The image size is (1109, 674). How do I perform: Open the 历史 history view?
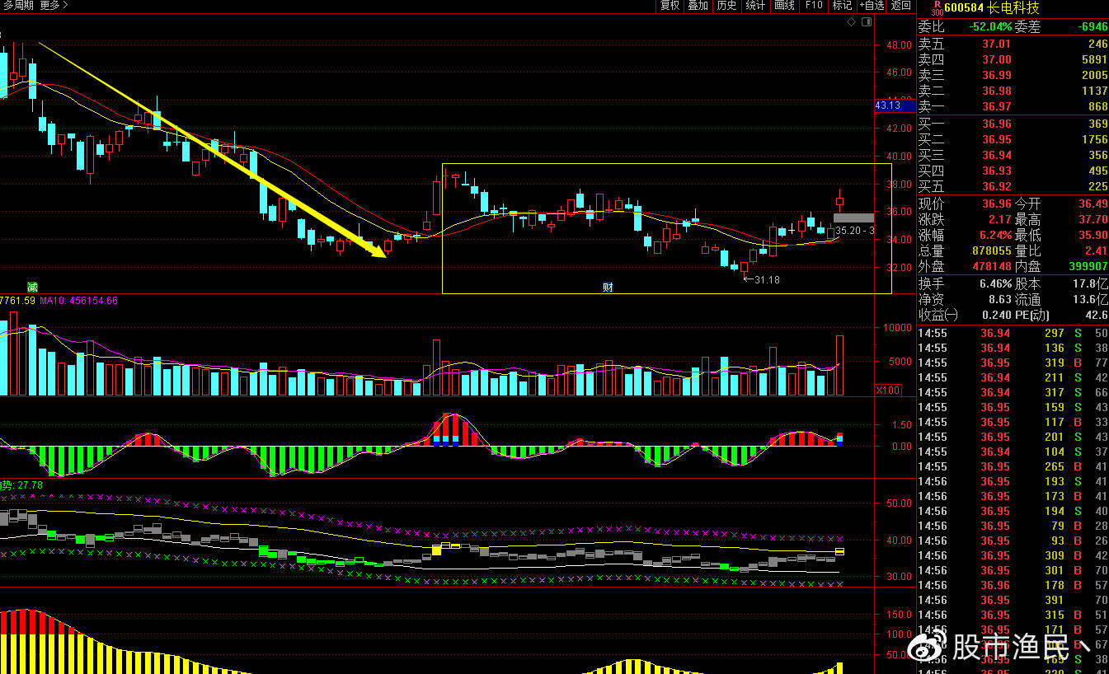pyautogui.click(x=726, y=6)
